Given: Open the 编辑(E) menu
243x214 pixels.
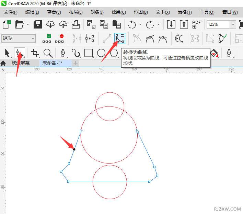Looking at the screenshot, I should pyautogui.click(x=32, y=12).
